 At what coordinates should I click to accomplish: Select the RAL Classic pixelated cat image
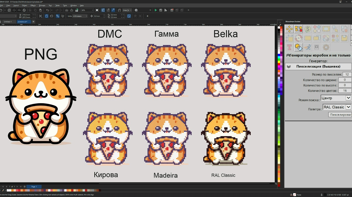[226, 139]
